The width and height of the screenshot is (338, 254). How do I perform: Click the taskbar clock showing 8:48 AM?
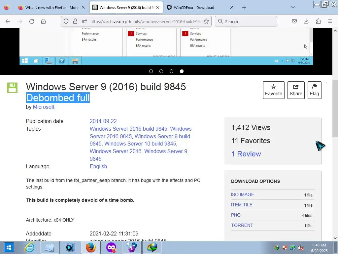319,248
